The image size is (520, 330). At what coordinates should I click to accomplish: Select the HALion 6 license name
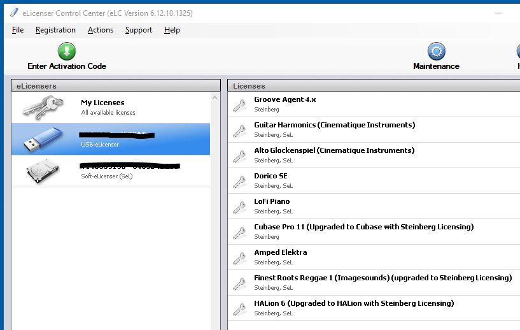[x=354, y=303]
